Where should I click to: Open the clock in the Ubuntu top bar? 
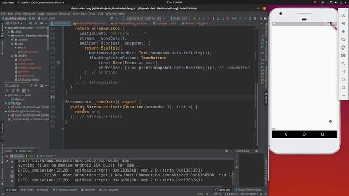(x=174, y=2)
